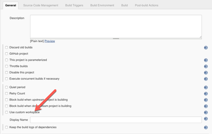212x134 pixels.
Task: Open help for Disable this project
Action: click(206, 73)
